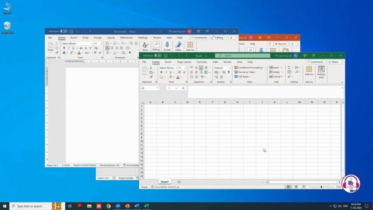The image size is (373, 210).
Task: Click Insert Function fx icon in Excel
Action: coord(183,88)
